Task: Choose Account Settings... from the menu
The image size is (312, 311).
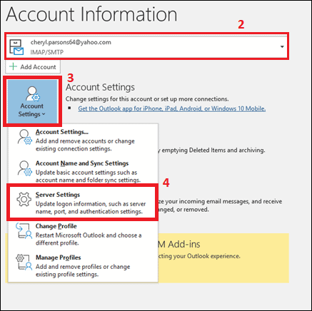Action: coord(83,140)
